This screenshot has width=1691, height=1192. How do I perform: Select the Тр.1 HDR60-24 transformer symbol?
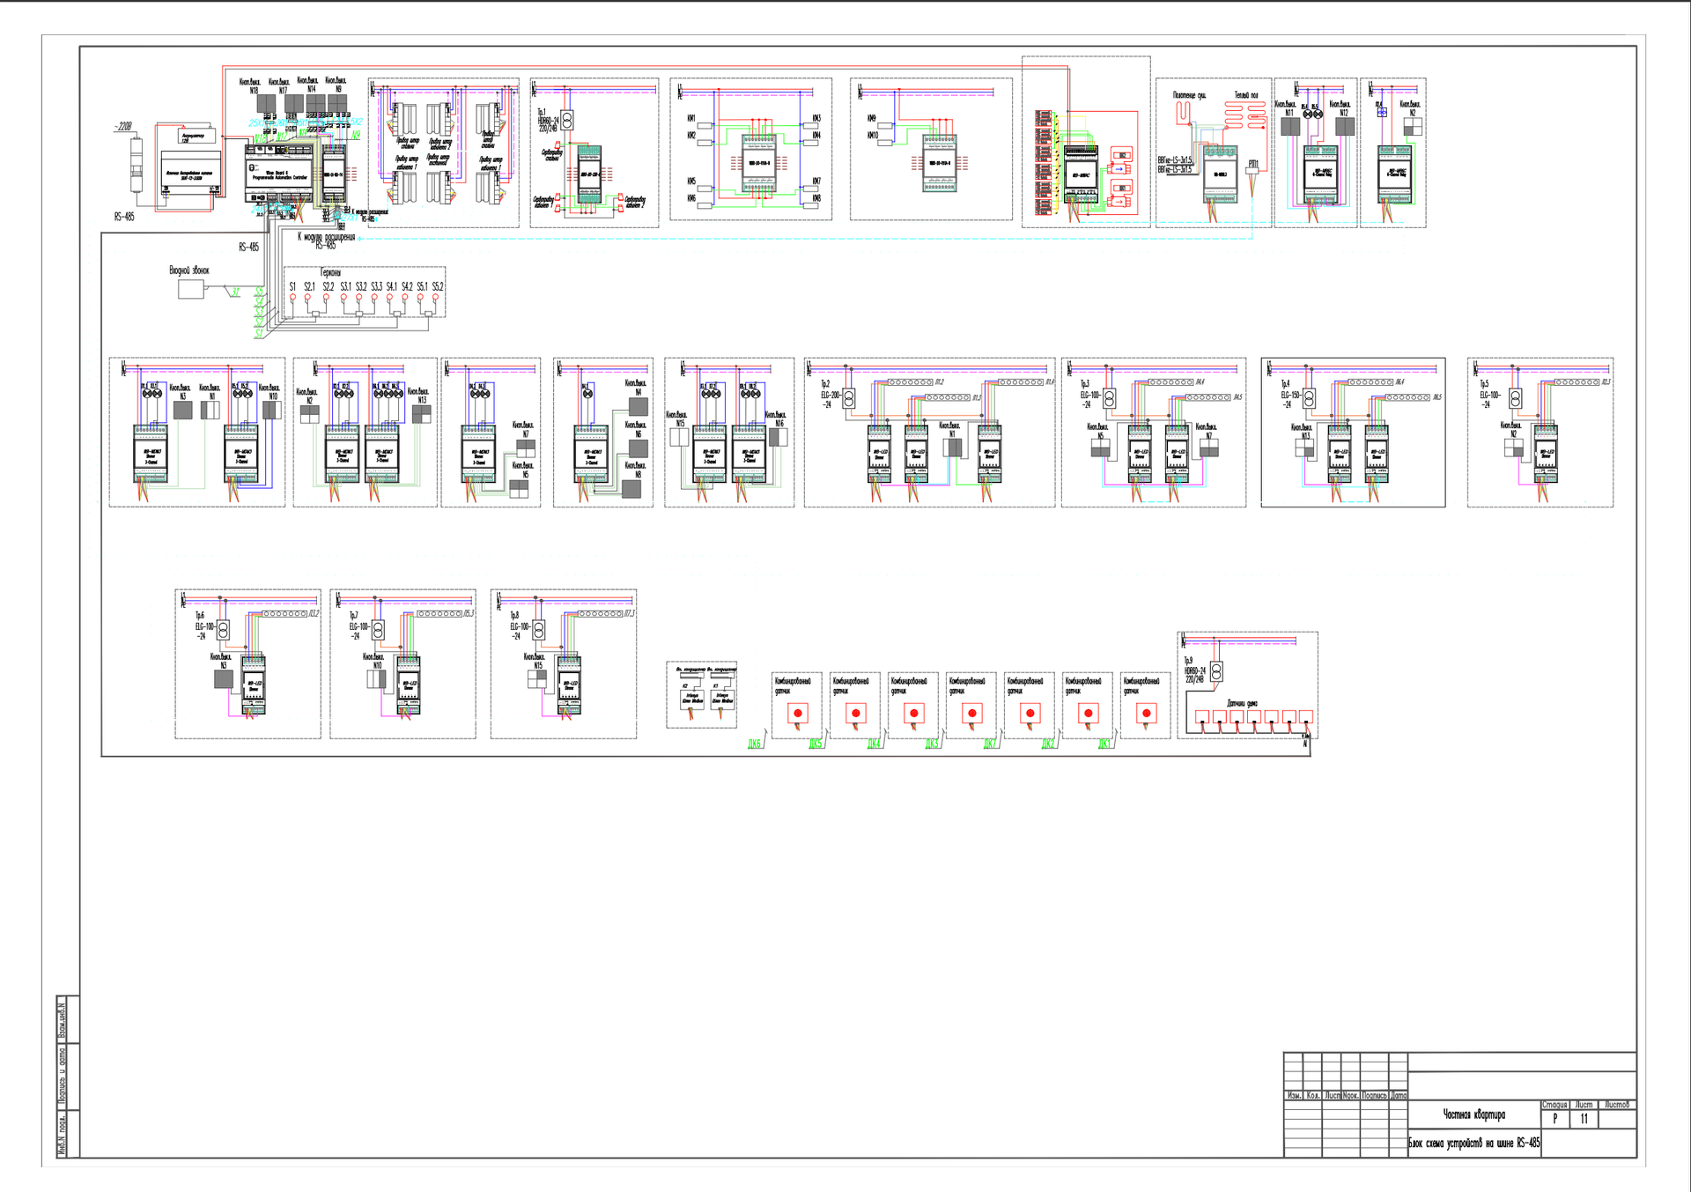[567, 121]
